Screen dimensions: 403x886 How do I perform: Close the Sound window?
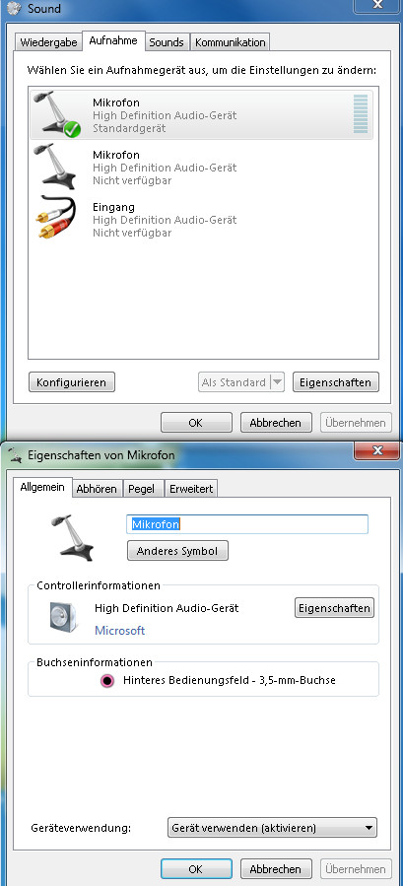(377, 5)
